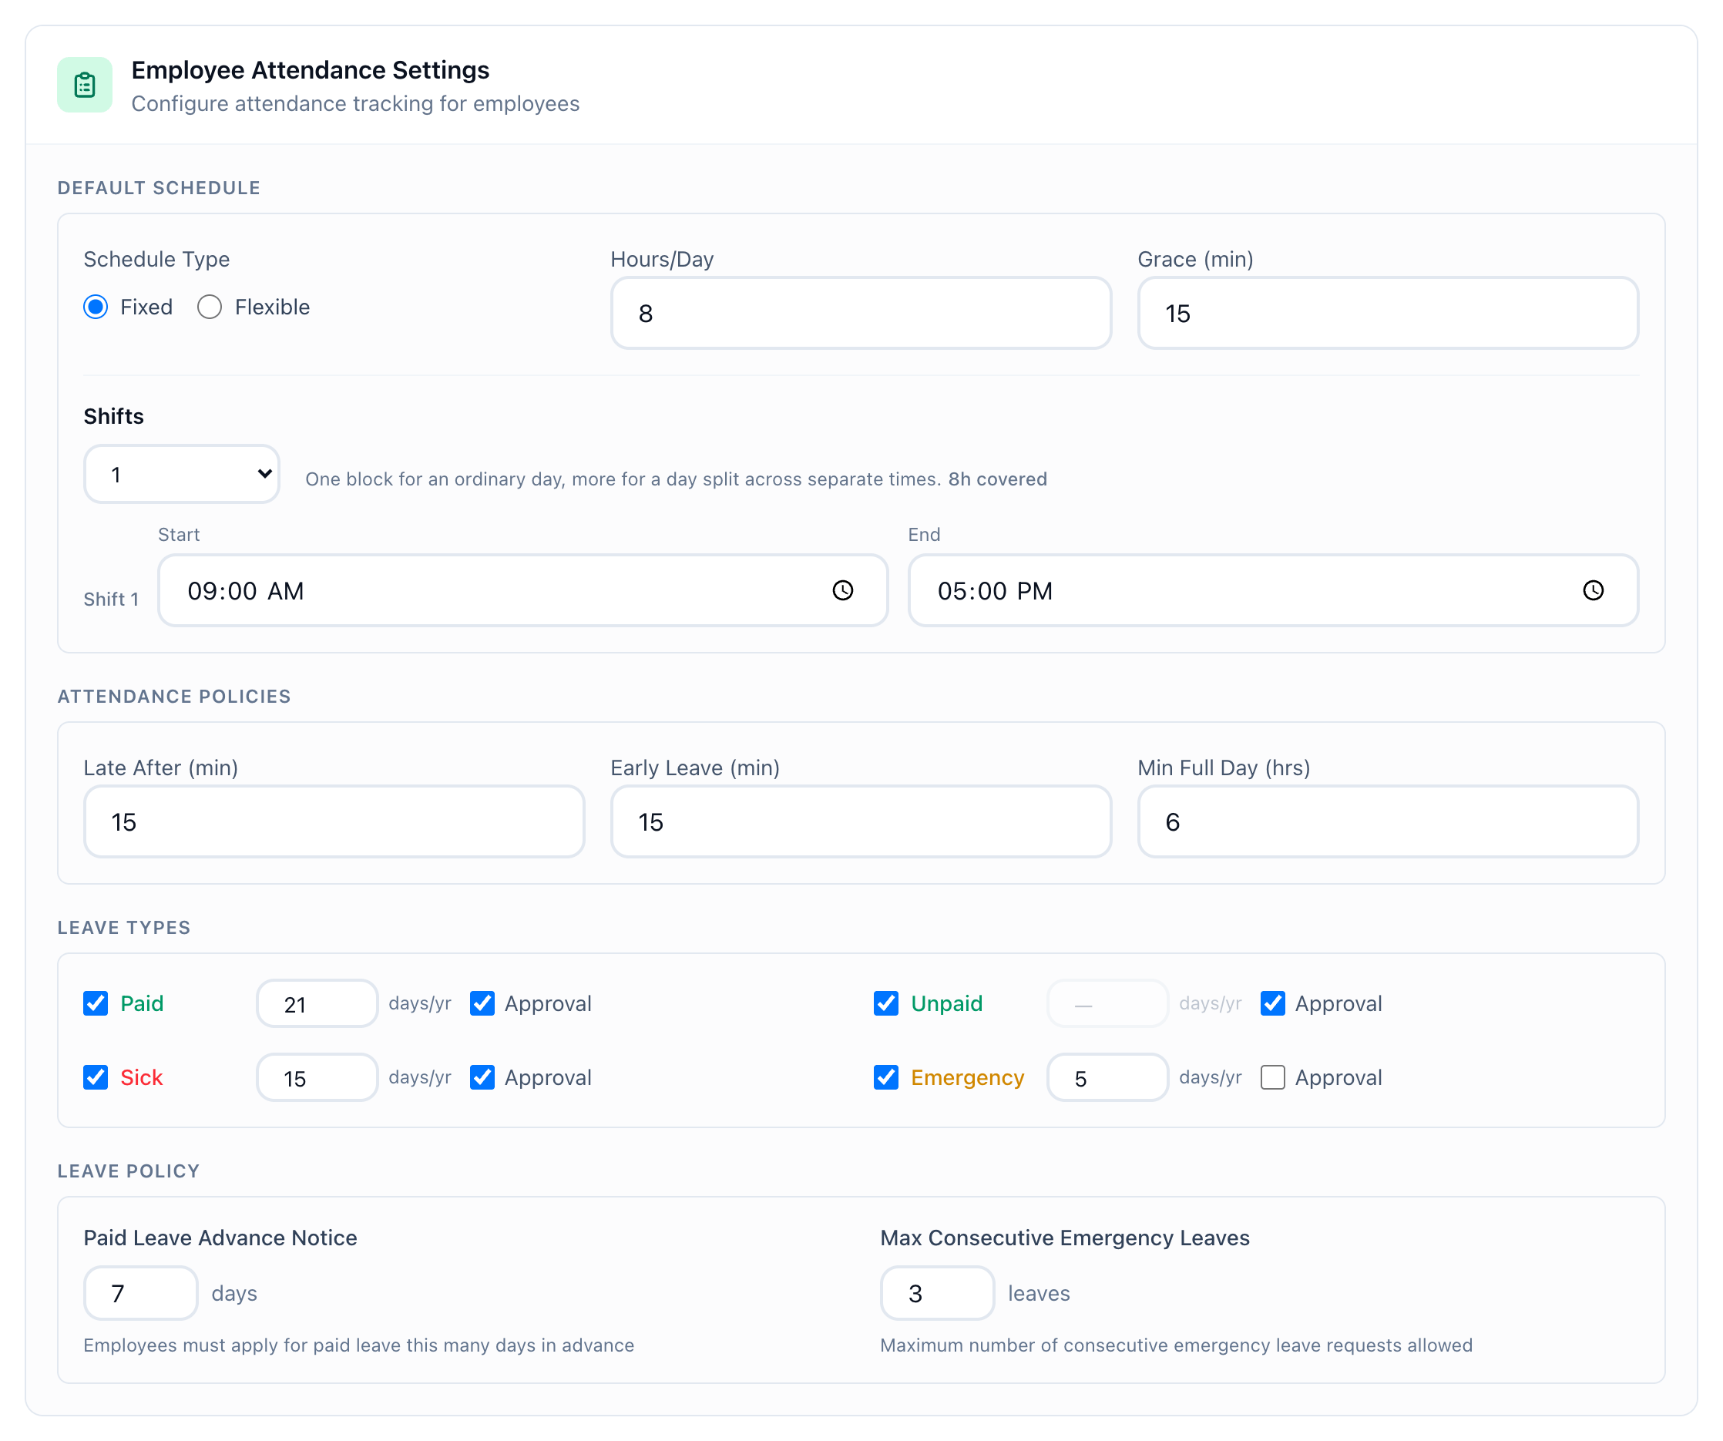Click the "Shift 1" row label
Screen dimensions: 1723x1441
click(x=111, y=600)
